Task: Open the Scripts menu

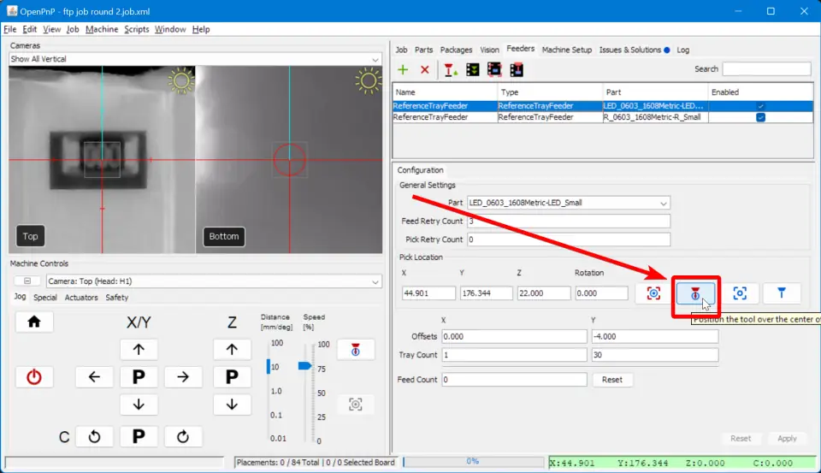Action: (x=136, y=29)
